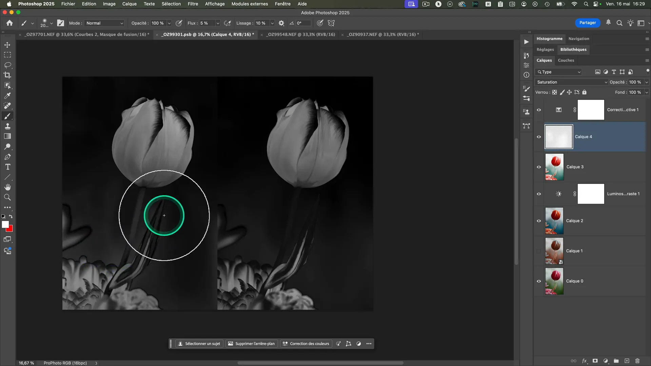Select the Hand tool
The width and height of the screenshot is (651, 366).
pyautogui.click(x=7, y=187)
